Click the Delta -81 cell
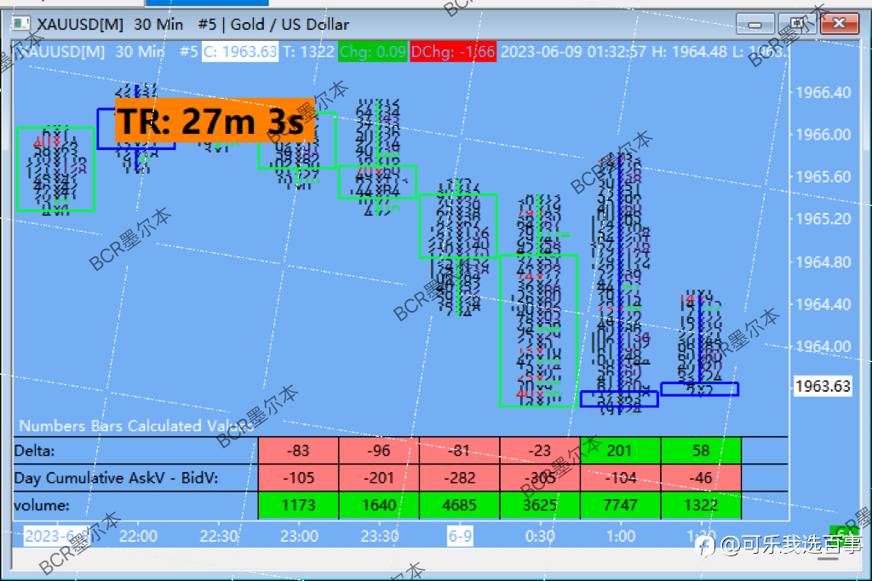 [459, 450]
